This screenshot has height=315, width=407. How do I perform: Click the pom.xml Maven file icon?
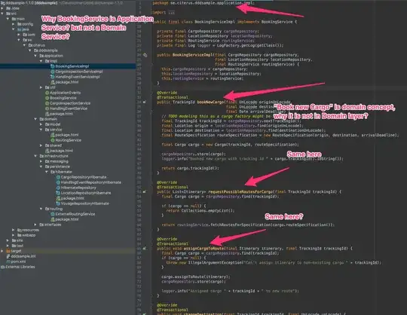(8, 261)
